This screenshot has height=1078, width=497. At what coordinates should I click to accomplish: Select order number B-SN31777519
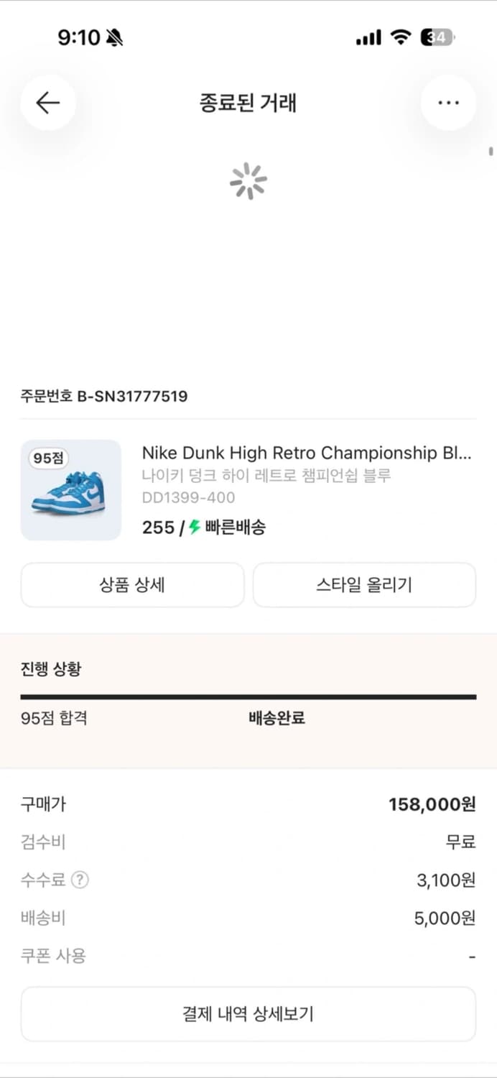tap(103, 396)
